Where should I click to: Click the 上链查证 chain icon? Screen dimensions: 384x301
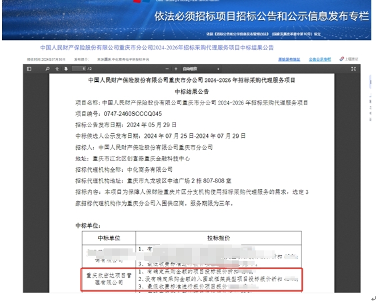tap(341, 59)
